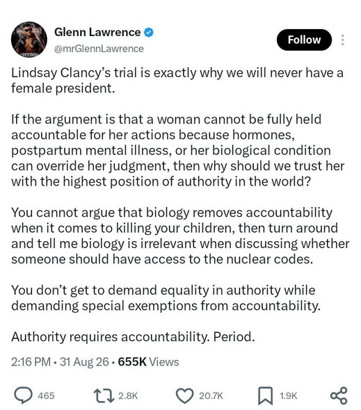The width and height of the screenshot is (361, 410).
Task: Click the repost arrows icon
Action: [104, 395]
